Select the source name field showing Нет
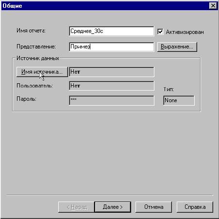Screen dimensions: 219x219 click(x=112, y=72)
